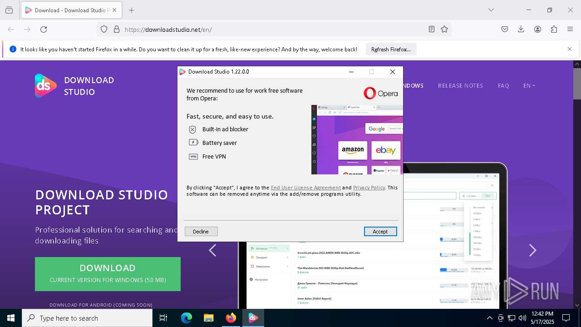Click the webpage vertical scrollbar
The width and height of the screenshot is (581, 327).
577,184
